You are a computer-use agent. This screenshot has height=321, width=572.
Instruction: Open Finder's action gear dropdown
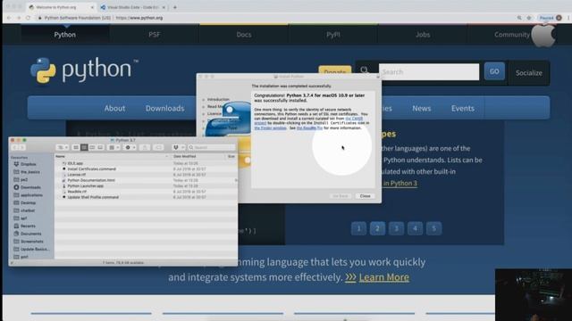click(x=130, y=147)
